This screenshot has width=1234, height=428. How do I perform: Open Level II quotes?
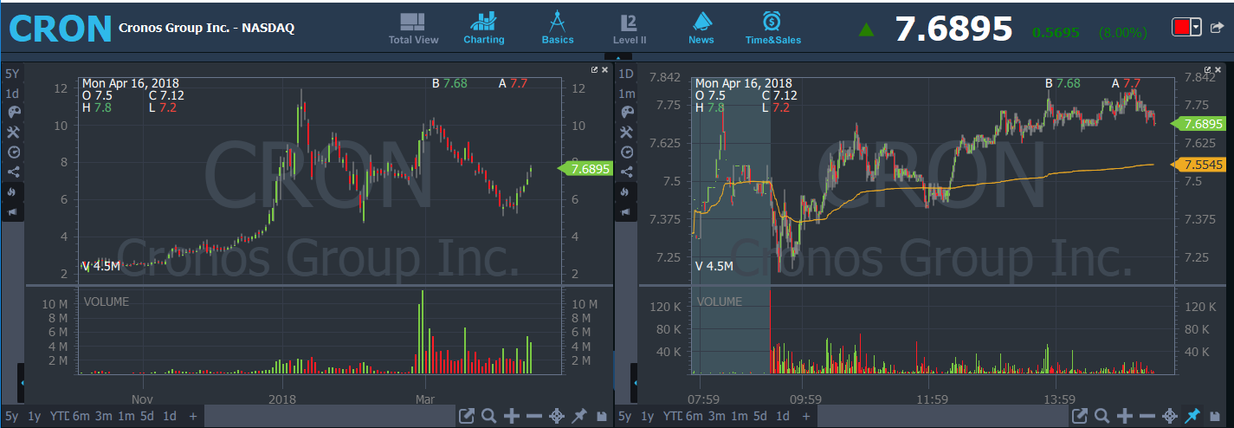point(630,29)
